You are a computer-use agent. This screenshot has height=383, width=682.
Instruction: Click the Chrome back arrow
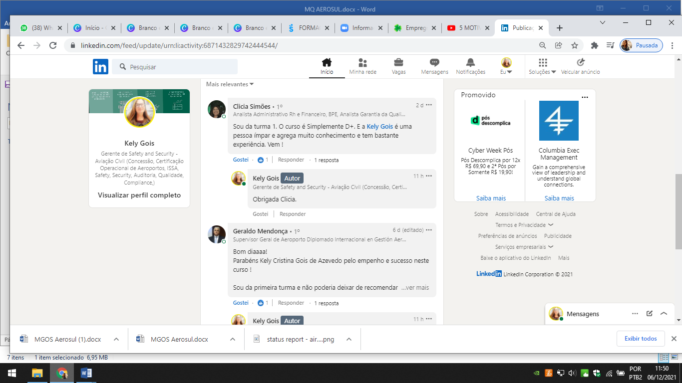(x=21, y=45)
